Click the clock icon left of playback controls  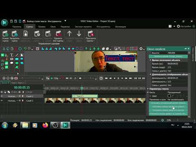(101, 78)
